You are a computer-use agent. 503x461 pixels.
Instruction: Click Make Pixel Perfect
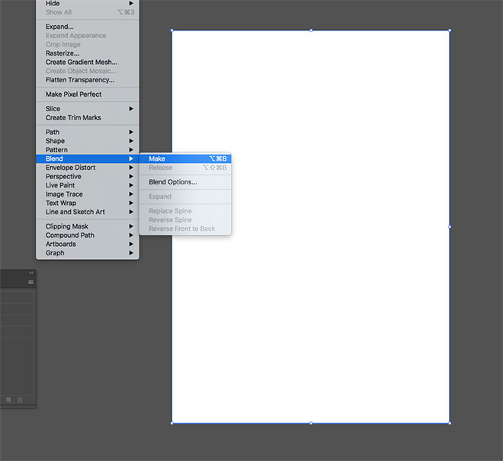pyautogui.click(x=88, y=94)
